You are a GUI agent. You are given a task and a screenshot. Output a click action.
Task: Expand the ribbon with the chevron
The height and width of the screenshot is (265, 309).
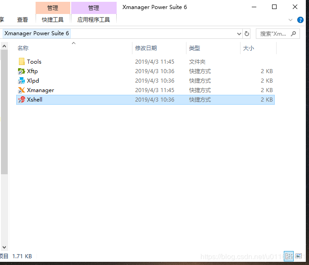290,20
